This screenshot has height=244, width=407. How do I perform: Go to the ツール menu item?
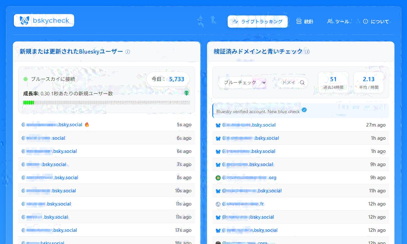338,22
